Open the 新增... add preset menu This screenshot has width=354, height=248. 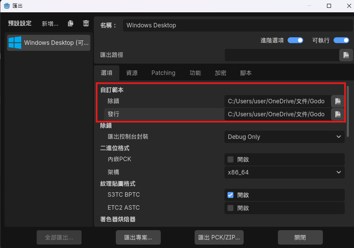[50, 24]
